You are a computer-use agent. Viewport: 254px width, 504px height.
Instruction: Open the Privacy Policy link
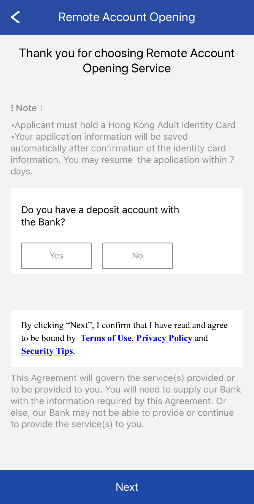[164, 338]
